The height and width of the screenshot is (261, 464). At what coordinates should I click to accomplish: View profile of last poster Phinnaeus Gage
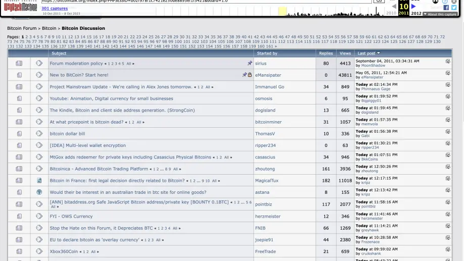376,89
